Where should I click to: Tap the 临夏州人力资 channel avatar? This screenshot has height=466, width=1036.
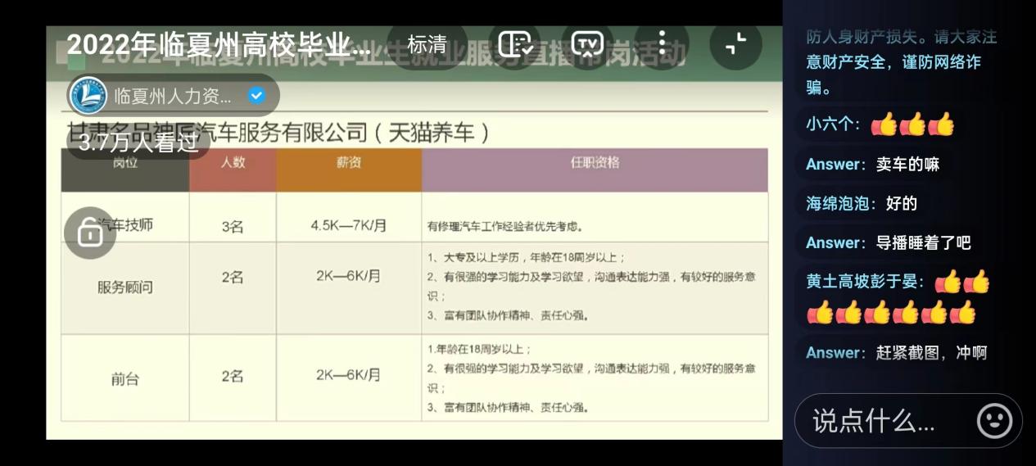pos(88,97)
